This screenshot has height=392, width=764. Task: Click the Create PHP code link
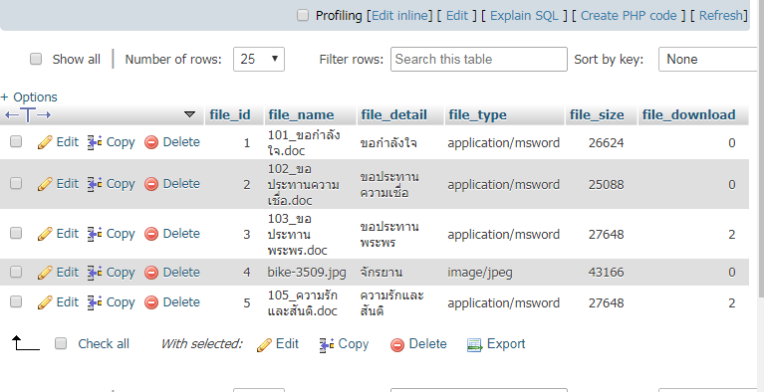629,16
